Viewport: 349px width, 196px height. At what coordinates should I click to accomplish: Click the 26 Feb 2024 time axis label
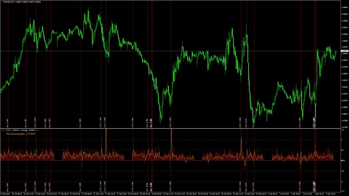coord(5,194)
